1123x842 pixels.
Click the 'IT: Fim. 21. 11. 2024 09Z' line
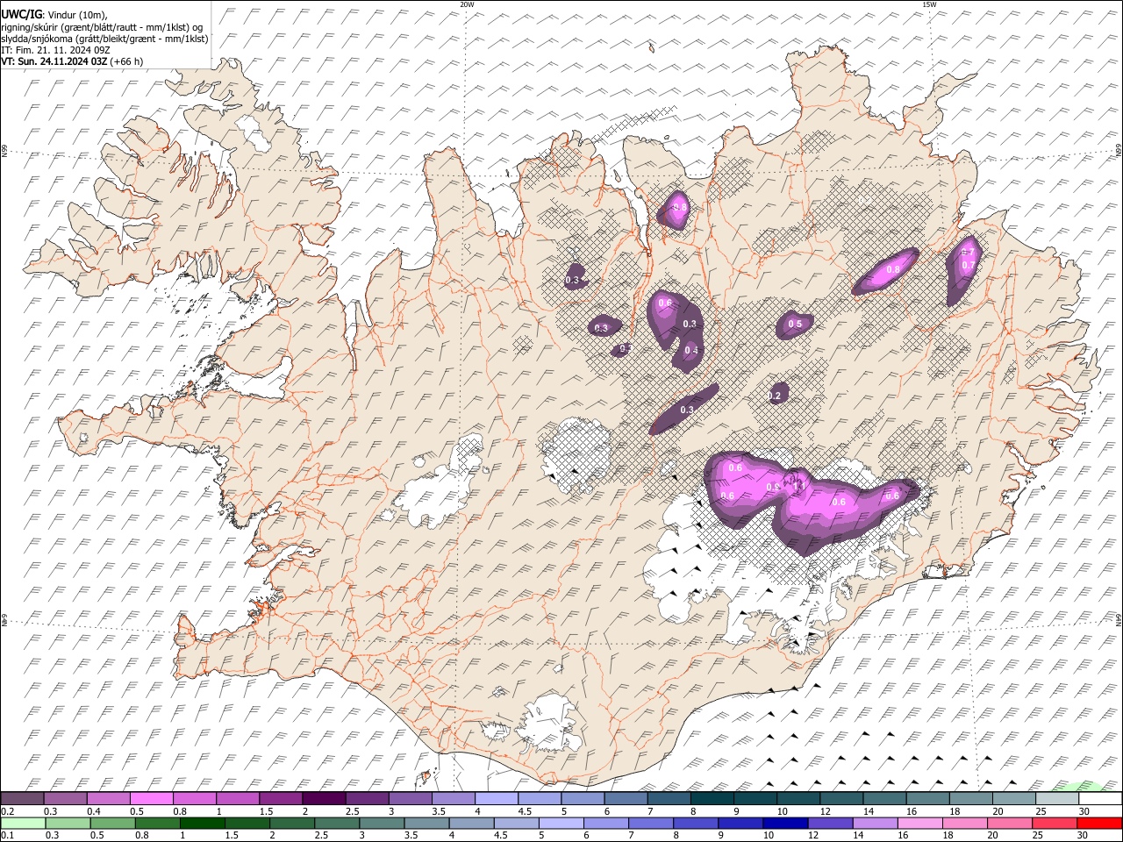coord(56,50)
